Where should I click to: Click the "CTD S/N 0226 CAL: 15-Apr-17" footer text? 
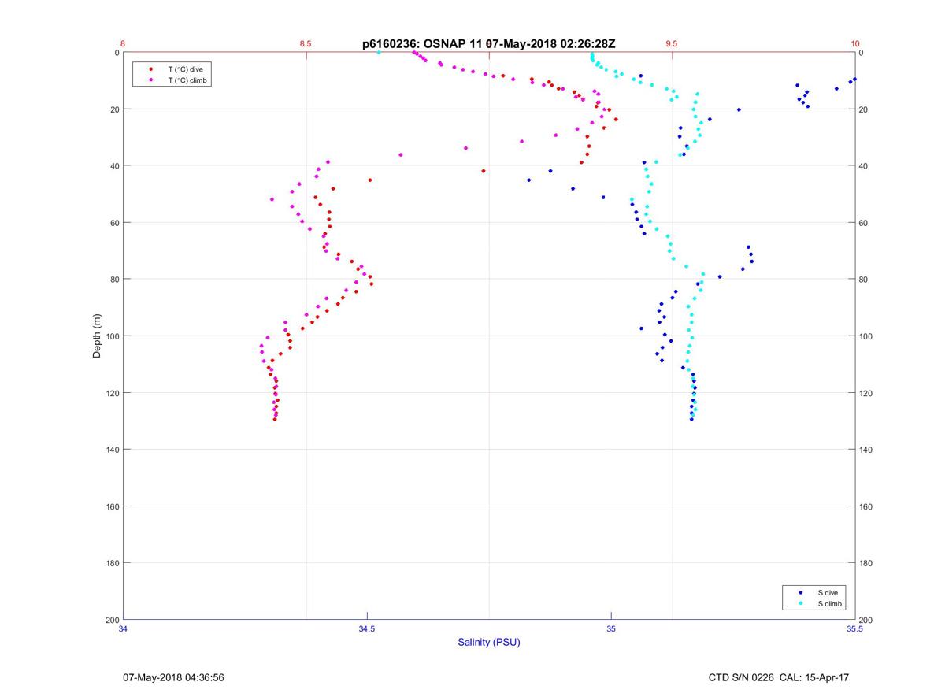pos(779,677)
